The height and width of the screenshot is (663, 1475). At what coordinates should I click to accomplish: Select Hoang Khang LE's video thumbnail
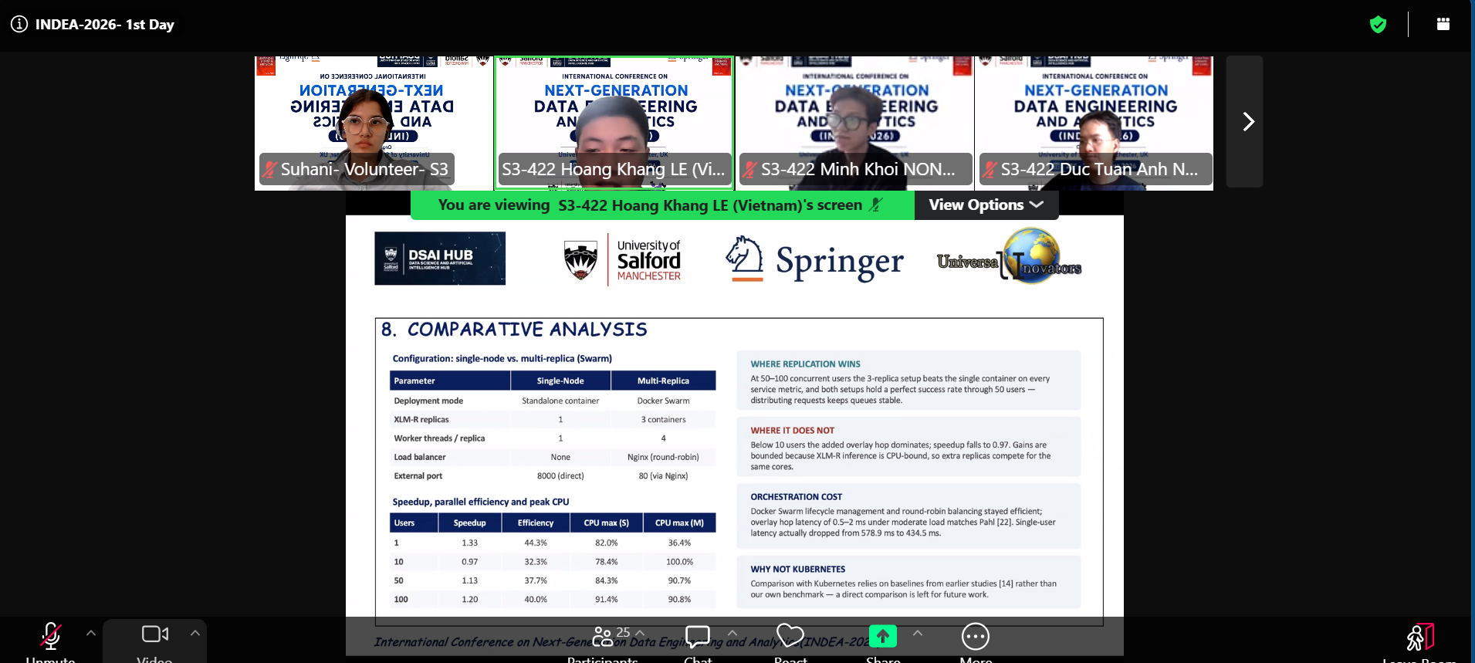pyautogui.click(x=614, y=123)
